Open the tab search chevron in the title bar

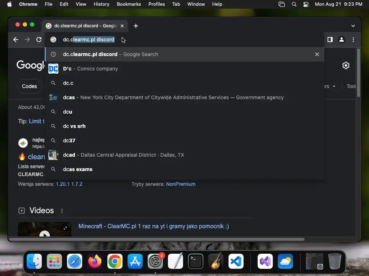(x=353, y=26)
